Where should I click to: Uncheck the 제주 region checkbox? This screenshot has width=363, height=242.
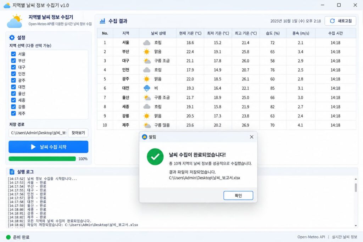coord(13,113)
